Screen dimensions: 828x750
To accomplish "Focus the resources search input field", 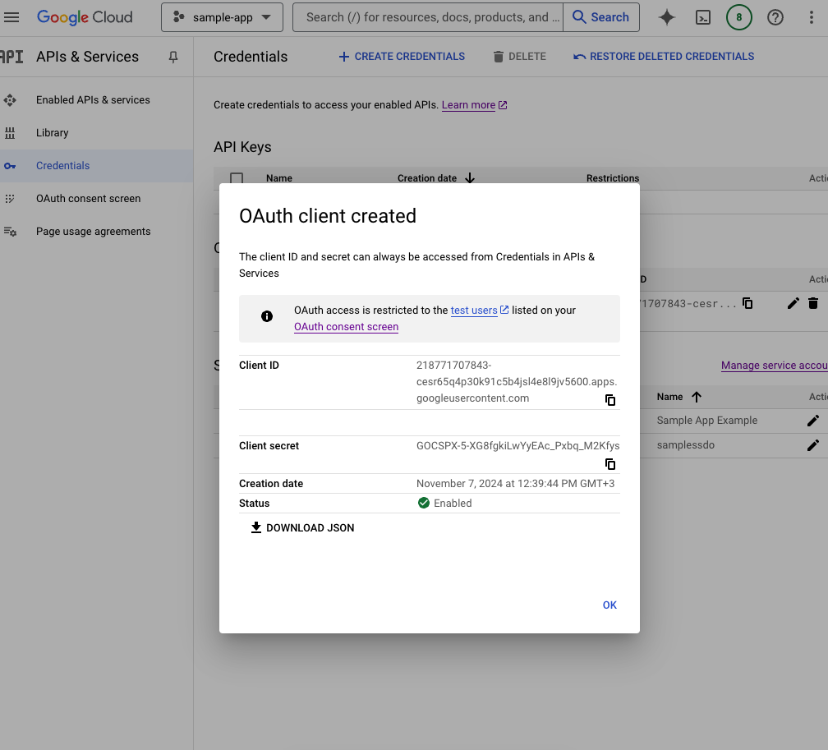I will coord(428,17).
